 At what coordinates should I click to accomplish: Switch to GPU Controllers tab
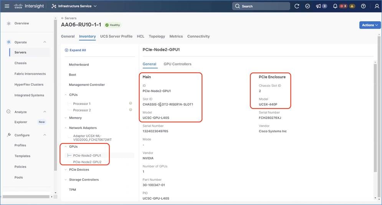pyautogui.click(x=177, y=64)
